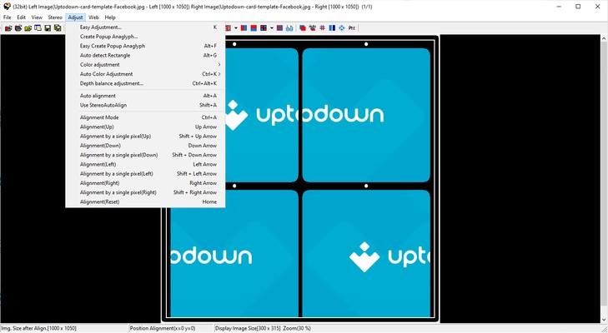Click the file list window toolbar icon
Screen dimensions: 608x333
(38, 27)
